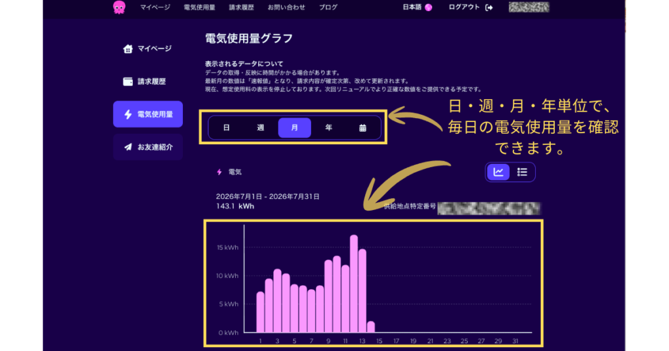Click the day 31 label on the x-axis
This screenshot has width=669, height=351.
(x=515, y=341)
